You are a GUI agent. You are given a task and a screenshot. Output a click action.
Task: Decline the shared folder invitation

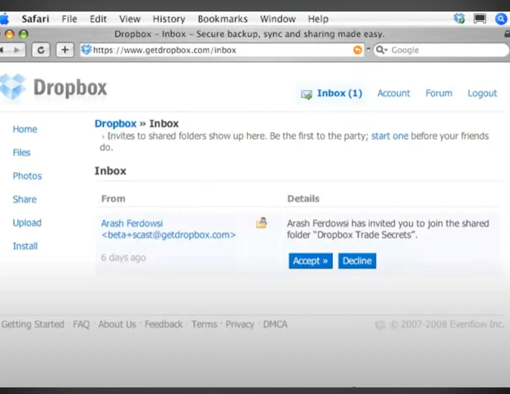(x=357, y=261)
